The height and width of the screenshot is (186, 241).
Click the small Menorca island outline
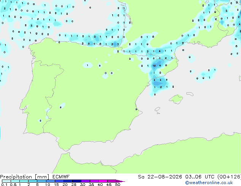point(190,94)
